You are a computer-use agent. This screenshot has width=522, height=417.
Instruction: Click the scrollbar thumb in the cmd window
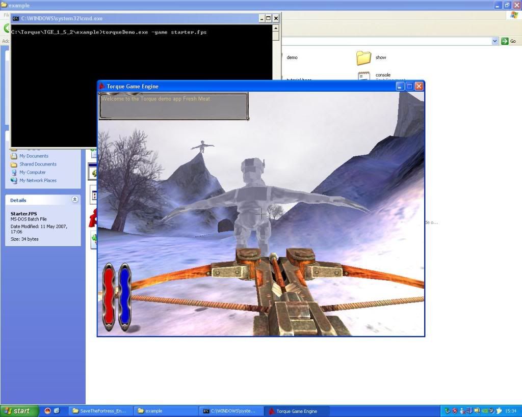click(x=276, y=36)
